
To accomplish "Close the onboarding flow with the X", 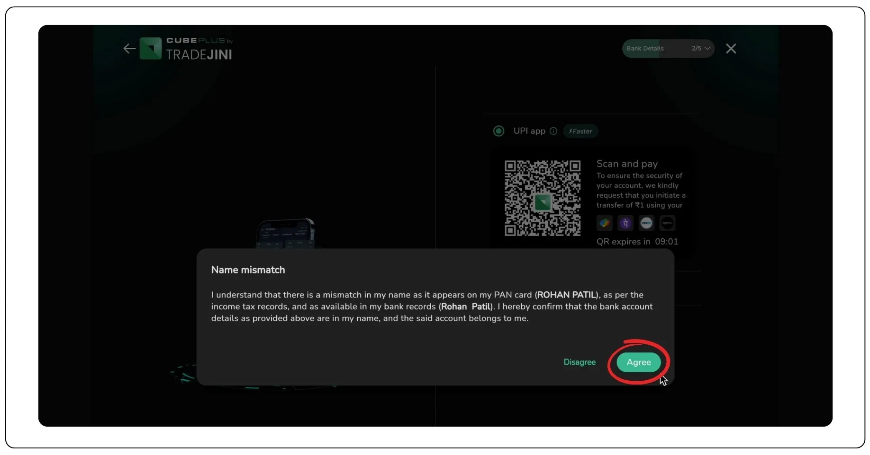I will click(x=731, y=48).
